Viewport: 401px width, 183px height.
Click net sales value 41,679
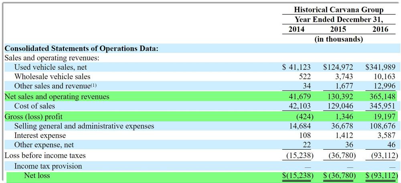click(x=300, y=97)
